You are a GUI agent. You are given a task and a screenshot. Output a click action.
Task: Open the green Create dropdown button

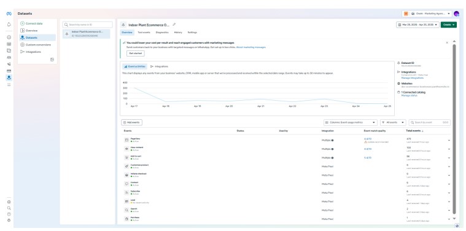(x=448, y=25)
